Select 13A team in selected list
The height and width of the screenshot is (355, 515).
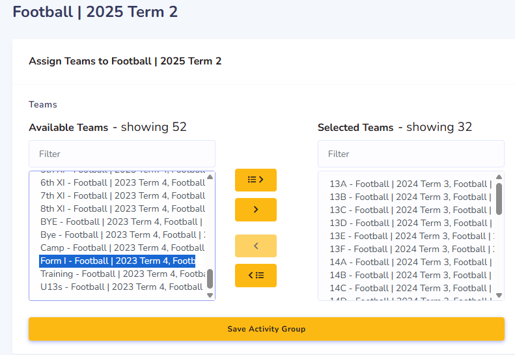[410, 184]
